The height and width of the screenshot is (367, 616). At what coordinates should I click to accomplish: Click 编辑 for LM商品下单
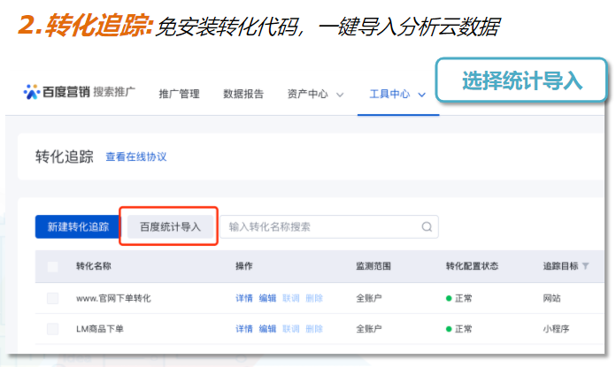click(267, 329)
